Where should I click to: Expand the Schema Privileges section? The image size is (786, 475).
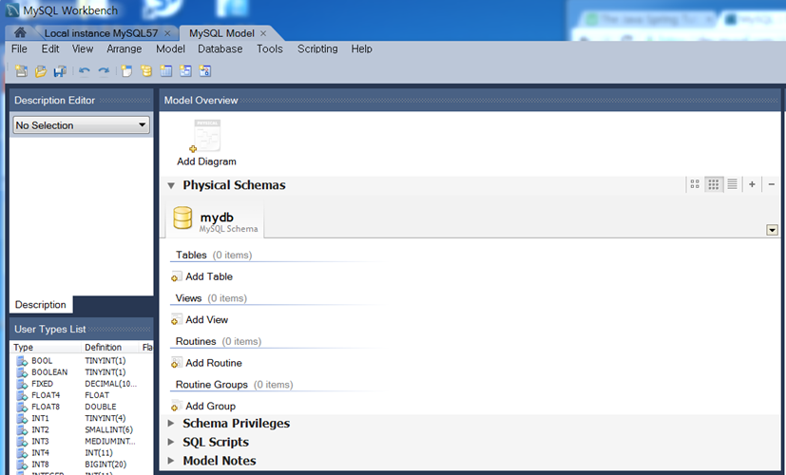coord(171,424)
